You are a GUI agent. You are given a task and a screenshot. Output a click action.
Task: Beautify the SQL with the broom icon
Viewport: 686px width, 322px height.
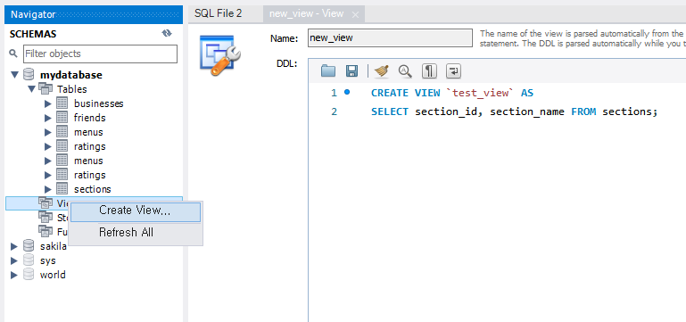(382, 70)
